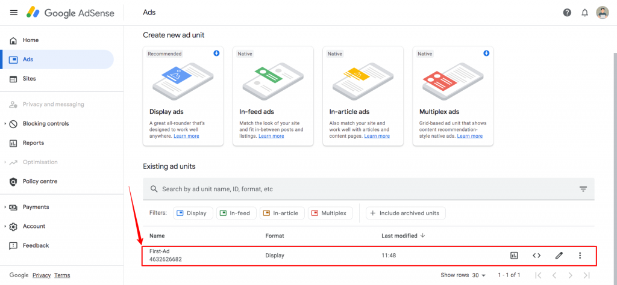Image resolution: width=617 pixels, height=285 pixels.
Task: Click the Account gear icon
Action: pos(13,227)
